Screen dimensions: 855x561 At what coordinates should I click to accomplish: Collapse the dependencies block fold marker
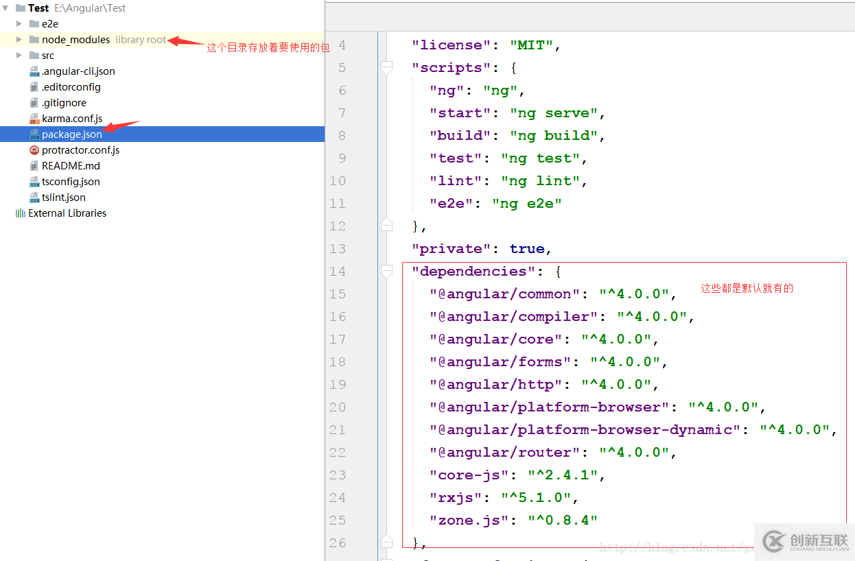pos(386,271)
